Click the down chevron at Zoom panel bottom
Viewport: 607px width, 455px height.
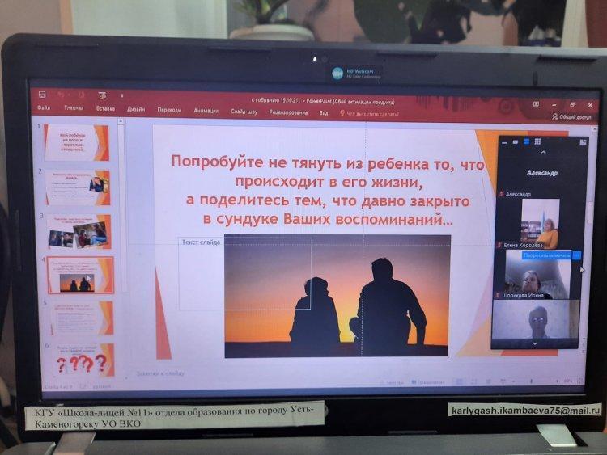[535, 343]
